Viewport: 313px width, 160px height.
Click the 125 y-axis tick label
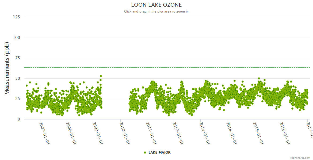click(x=16, y=17)
